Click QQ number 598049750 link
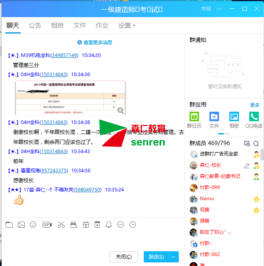Image resolution: width=264 pixels, height=266 pixels. point(88,190)
